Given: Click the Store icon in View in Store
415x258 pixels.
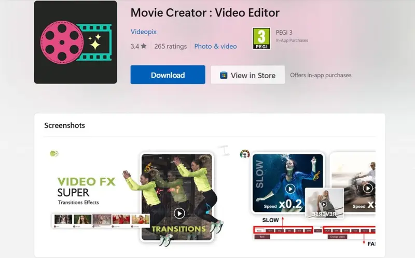Looking at the screenshot, I should coord(224,75).
